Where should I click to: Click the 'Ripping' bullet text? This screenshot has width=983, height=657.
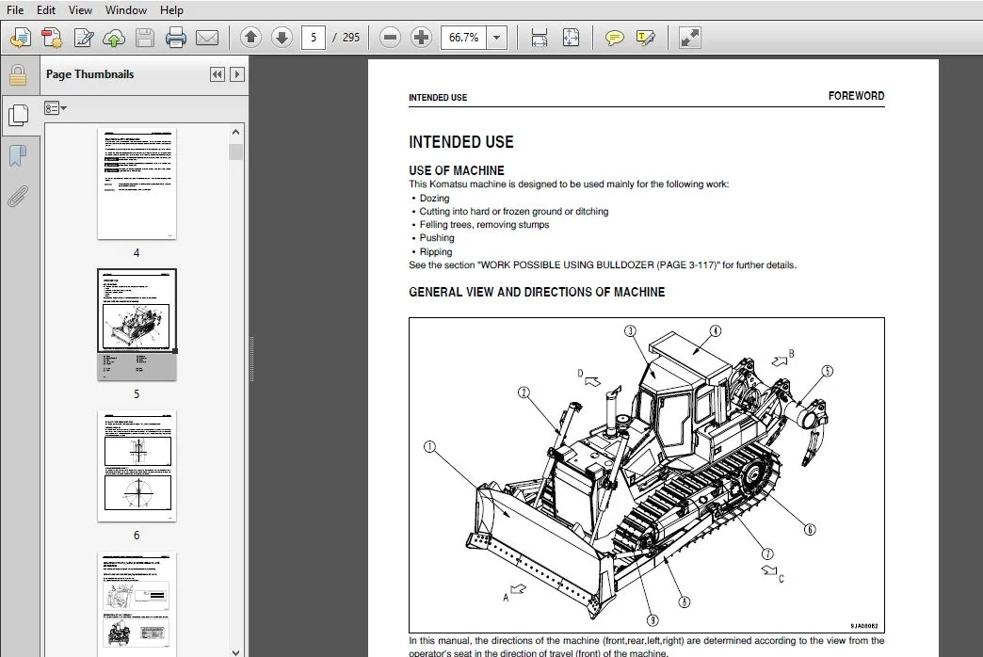[436, 252]
